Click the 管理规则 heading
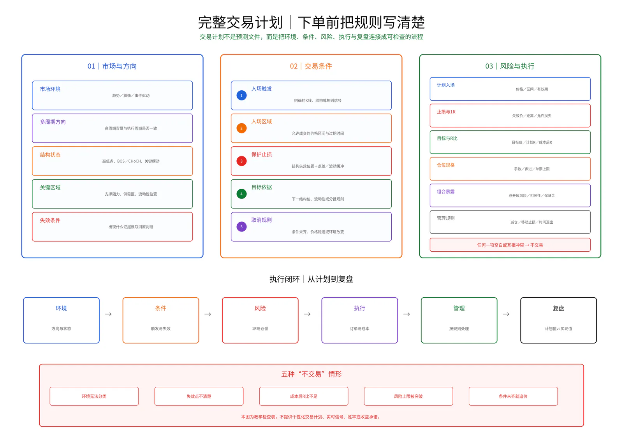 (445, 218)
